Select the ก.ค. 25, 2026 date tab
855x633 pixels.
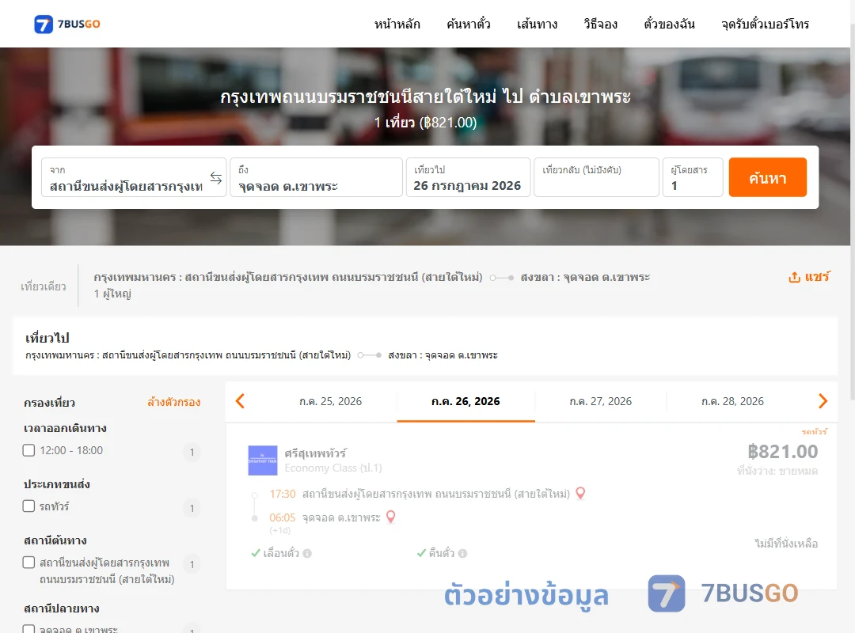click(x=330, y=401)
